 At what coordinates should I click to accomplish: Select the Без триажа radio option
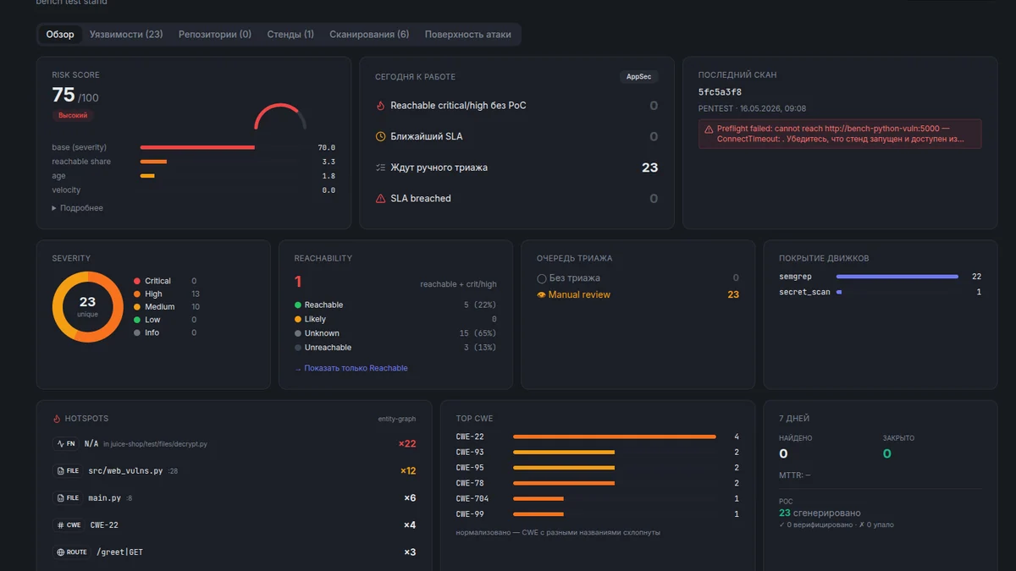coord(541,278)
